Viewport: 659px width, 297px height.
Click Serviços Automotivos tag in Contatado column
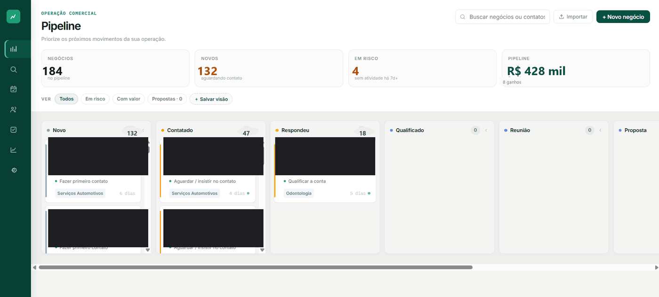pos(194,193)
